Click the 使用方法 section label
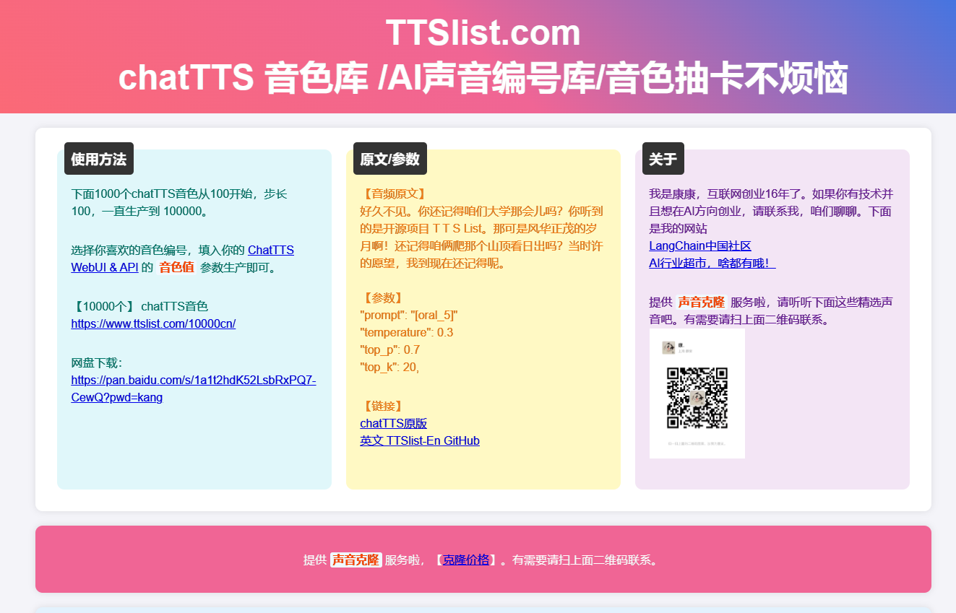This screenshot has width=956, height=613. (99, 159)
